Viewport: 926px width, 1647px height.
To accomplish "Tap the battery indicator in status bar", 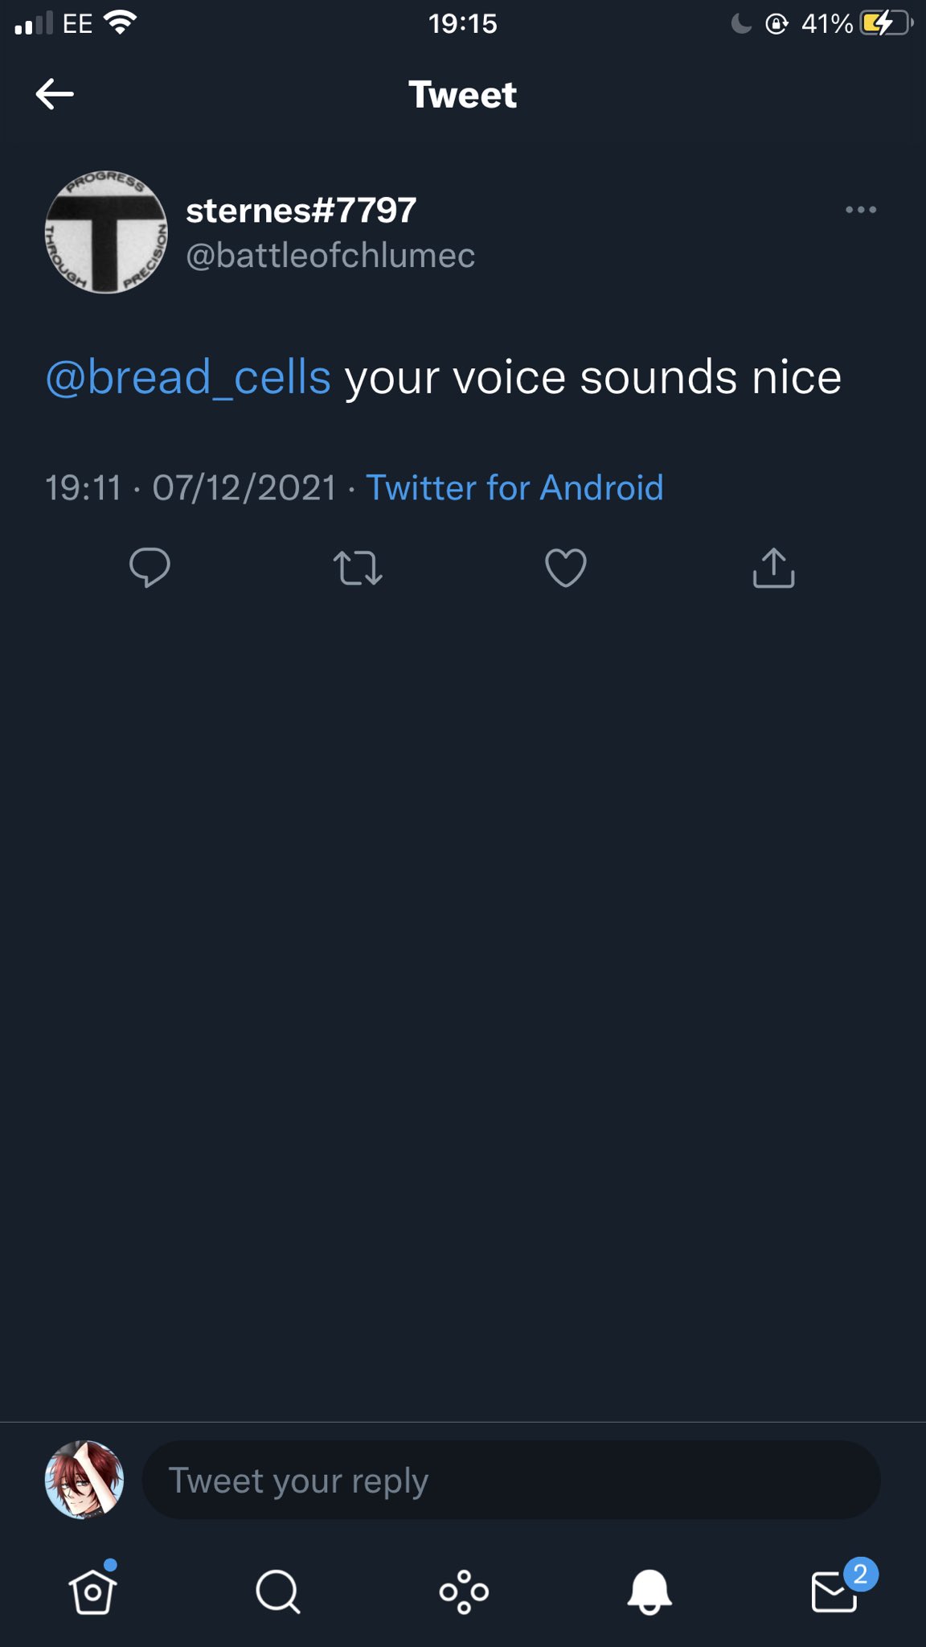I will [x=885, y=23].
